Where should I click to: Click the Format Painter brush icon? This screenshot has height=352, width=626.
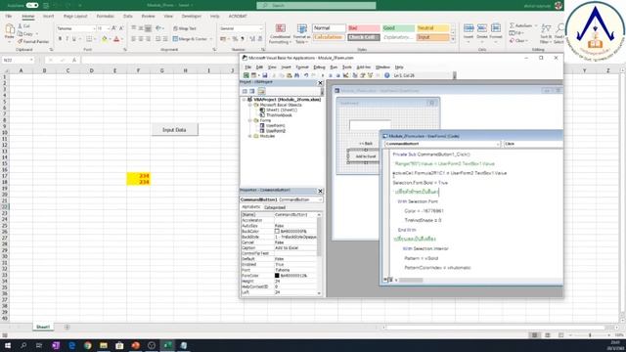[20, 41]
